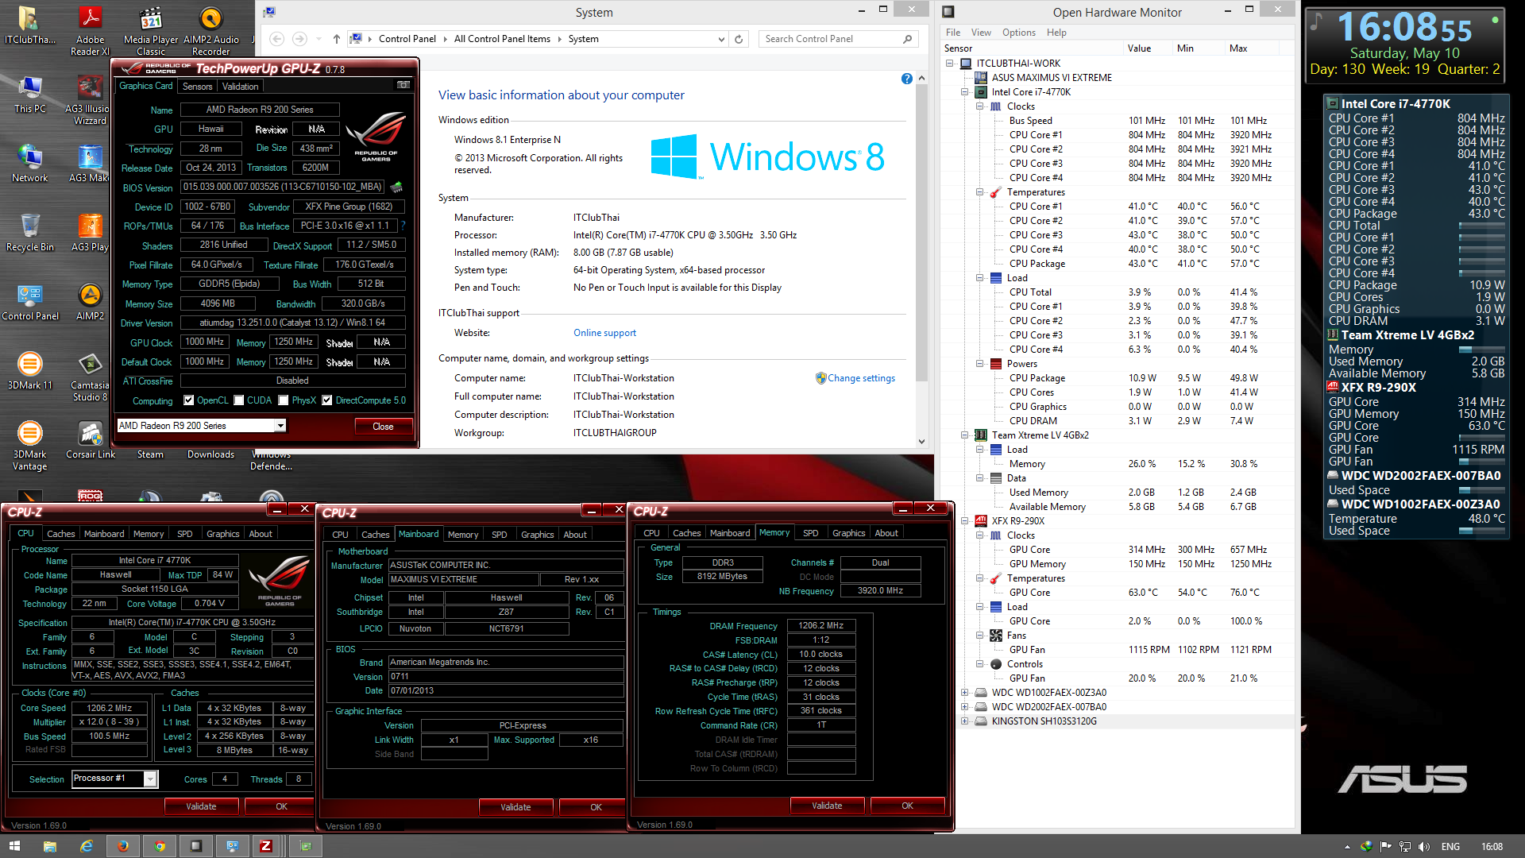This screenshot has height=858, width=1525.
Task: Click the refresh icon in the address bar
Action: coord(739,39)
